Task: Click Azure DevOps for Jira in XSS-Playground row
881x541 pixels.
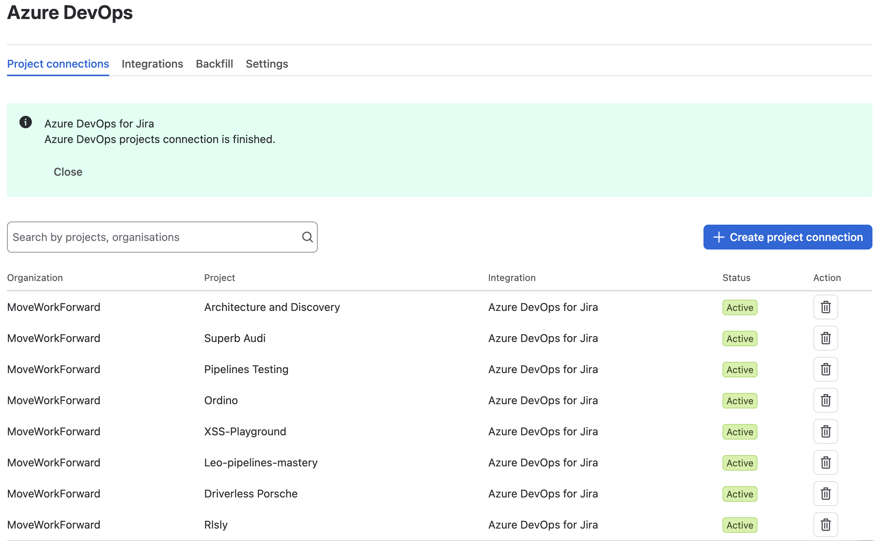Action: coord(543,431)
